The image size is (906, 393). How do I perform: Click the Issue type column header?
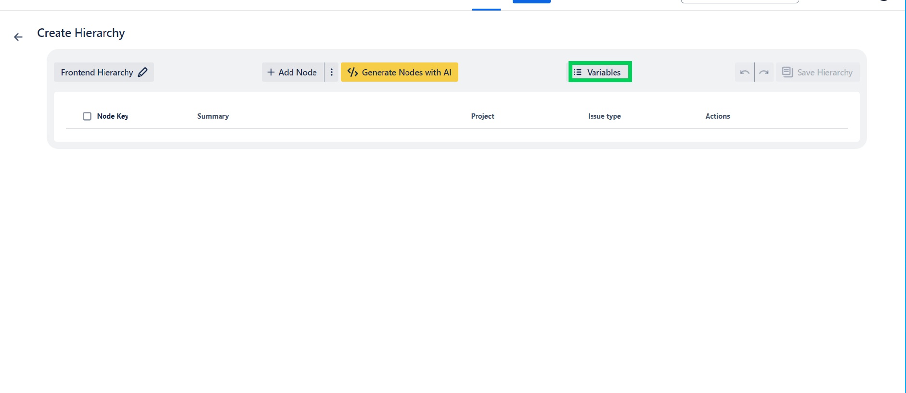click(604, 116)
